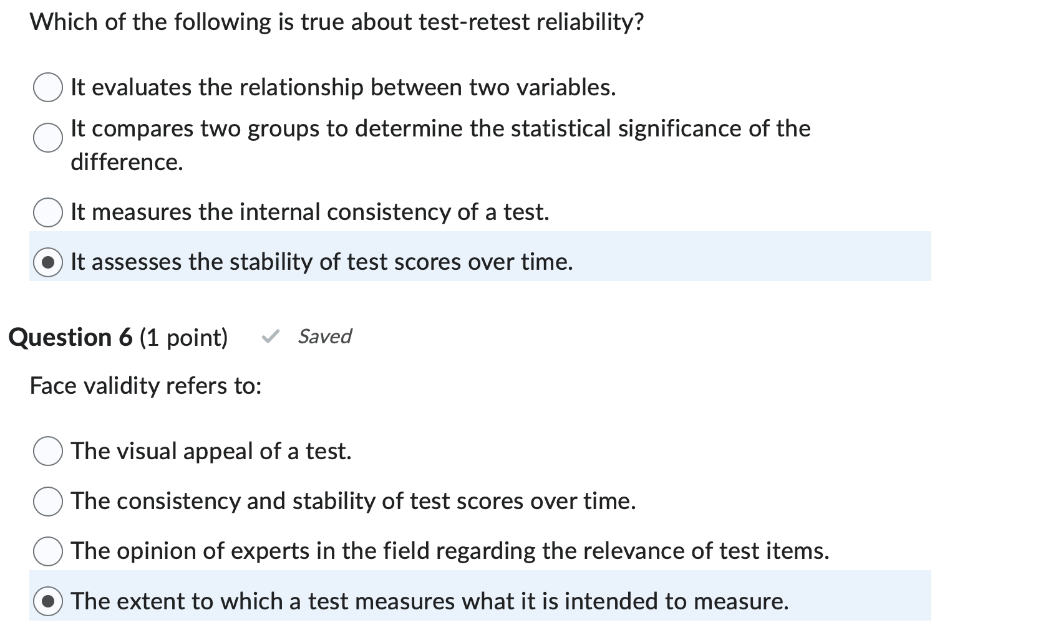Click the Saved checkmark icon

click(271, 336)
